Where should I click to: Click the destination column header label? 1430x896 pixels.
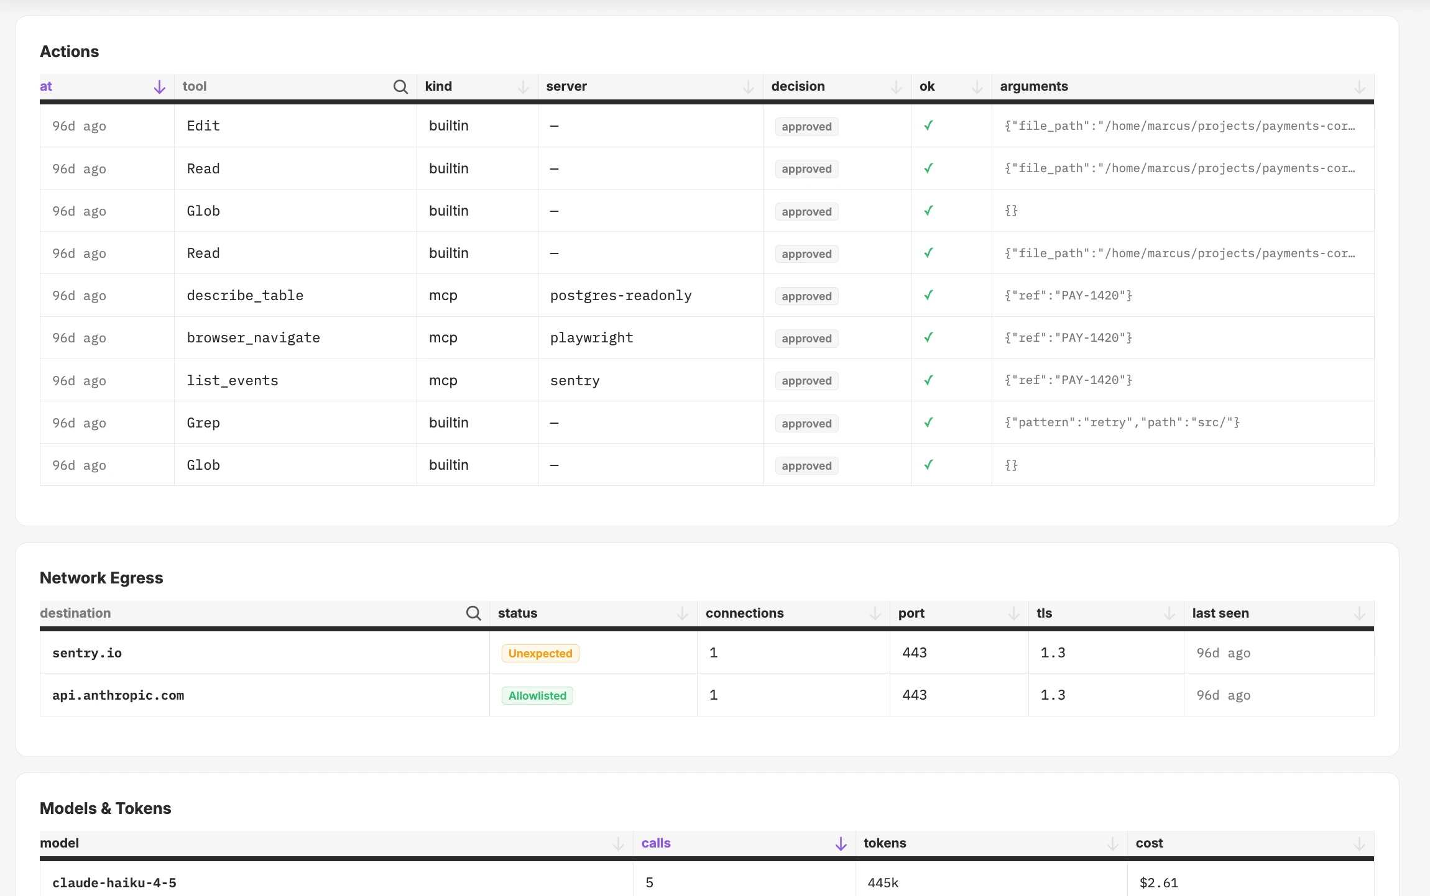point(75,613)
